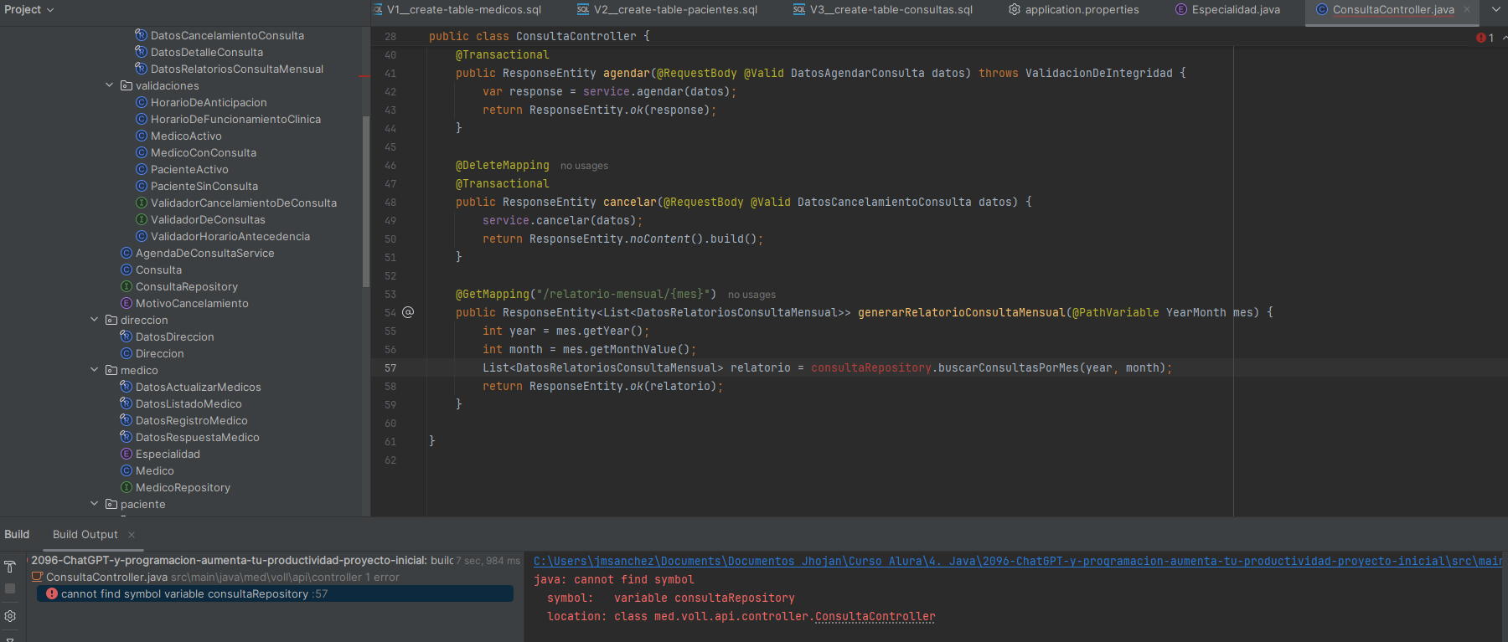Image resolution: width=1508 pixels, height=642 pixels.
Task: Open Especialidad enum in tree
Action: [x=168, y=454]
